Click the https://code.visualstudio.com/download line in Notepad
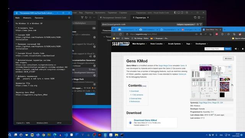Image resolution: width=245 pixels, height=138 pixels. [x=35, y=56]
